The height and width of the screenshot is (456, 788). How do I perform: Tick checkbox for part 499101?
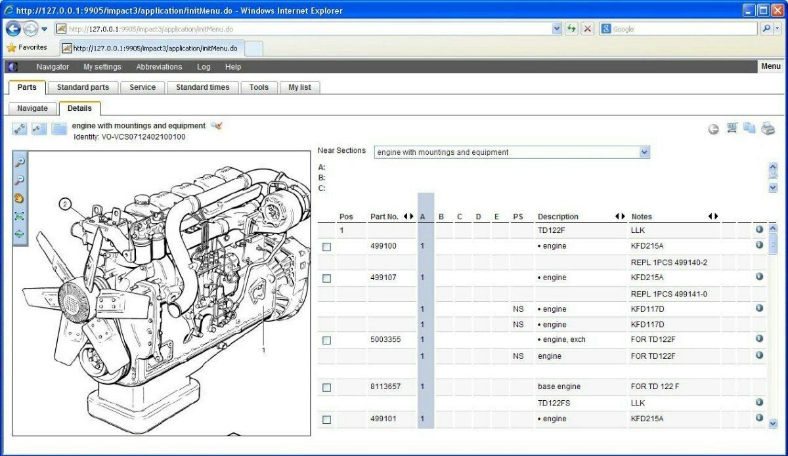point(326,420)
